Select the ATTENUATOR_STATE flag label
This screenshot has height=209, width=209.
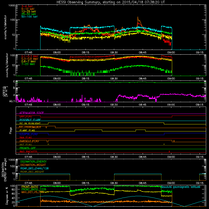pos(32,113)
